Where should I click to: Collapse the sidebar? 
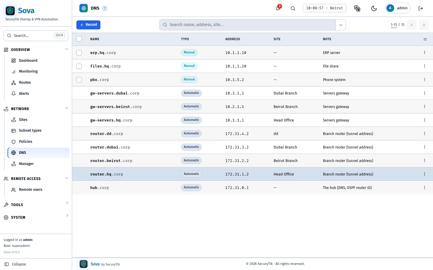pyautogui.click(x=16, y=264)
